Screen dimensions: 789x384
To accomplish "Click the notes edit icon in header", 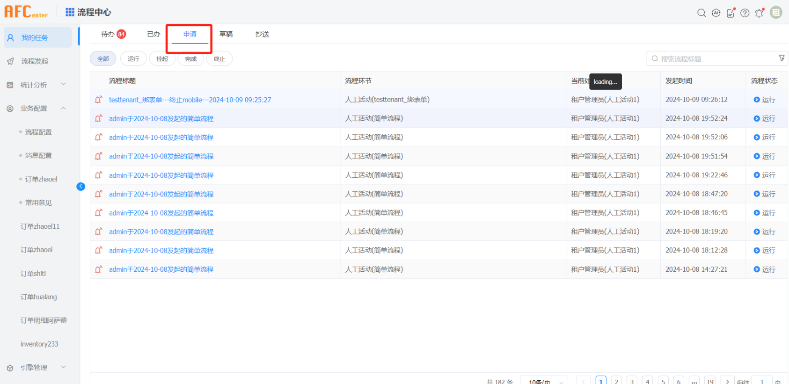I will coord(730,13).
